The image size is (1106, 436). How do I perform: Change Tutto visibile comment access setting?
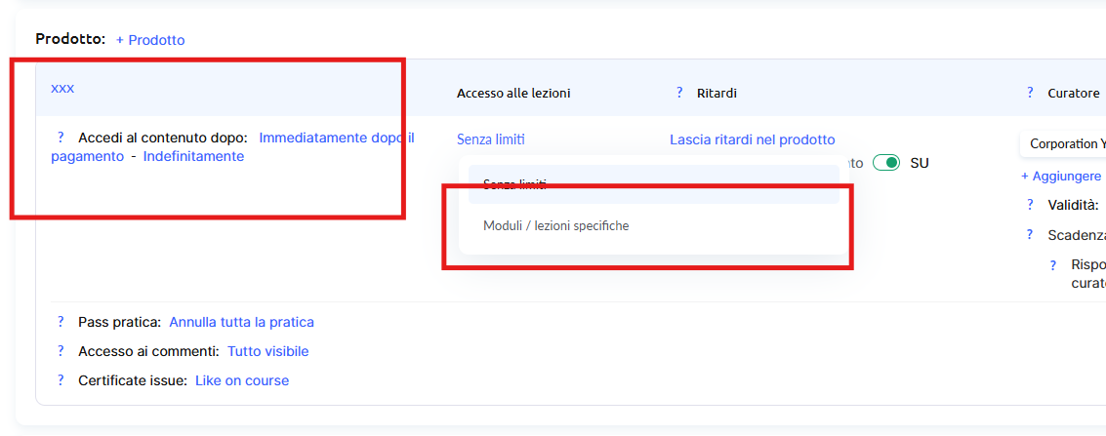267,351
